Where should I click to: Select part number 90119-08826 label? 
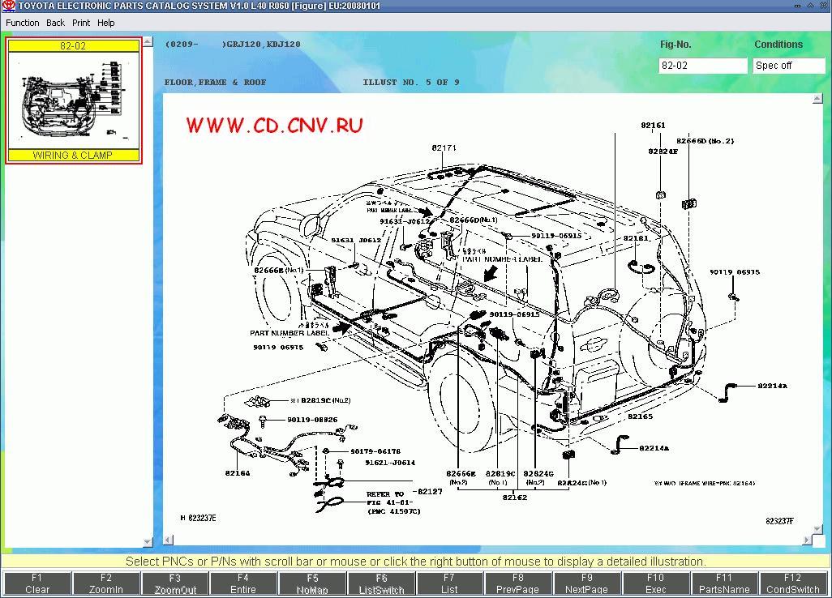(312, 420)
